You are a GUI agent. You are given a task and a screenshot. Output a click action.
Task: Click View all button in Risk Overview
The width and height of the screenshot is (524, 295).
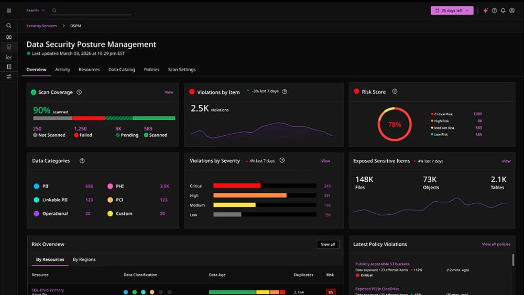327,244
